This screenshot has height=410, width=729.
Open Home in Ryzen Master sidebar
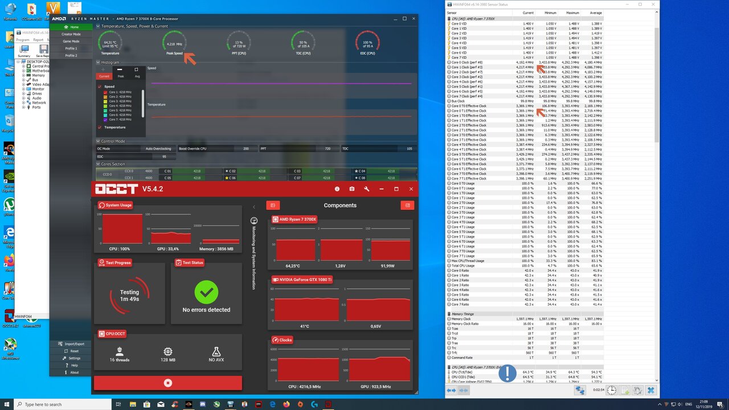click(71, 27)
